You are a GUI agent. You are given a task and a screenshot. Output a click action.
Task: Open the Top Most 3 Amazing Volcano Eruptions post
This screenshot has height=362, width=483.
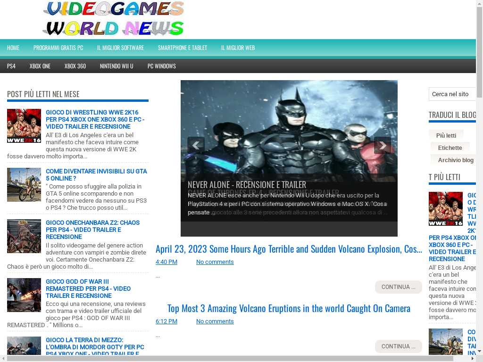289,308
